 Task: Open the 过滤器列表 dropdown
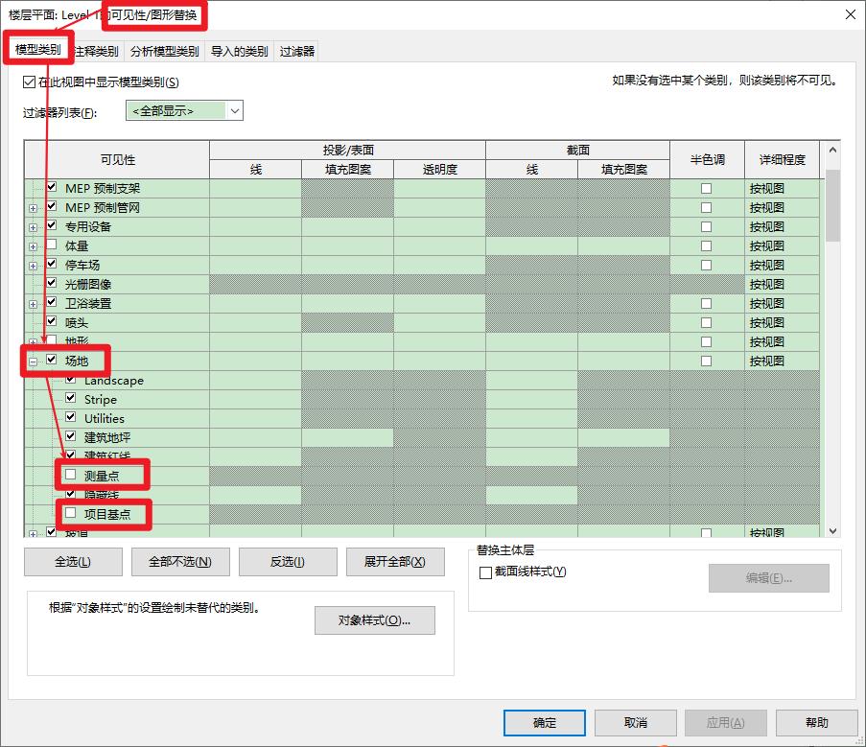pyautogui.click(x=234, y=110)
